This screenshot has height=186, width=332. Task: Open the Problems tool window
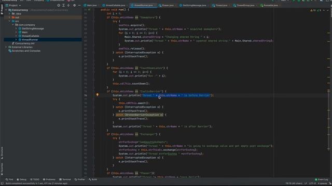tap(49, 179)
